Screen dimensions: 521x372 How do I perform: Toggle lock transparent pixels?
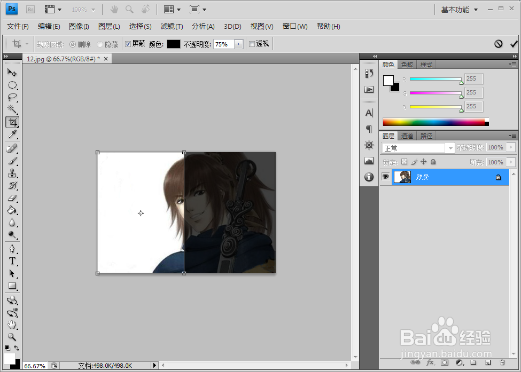point(404,162)
